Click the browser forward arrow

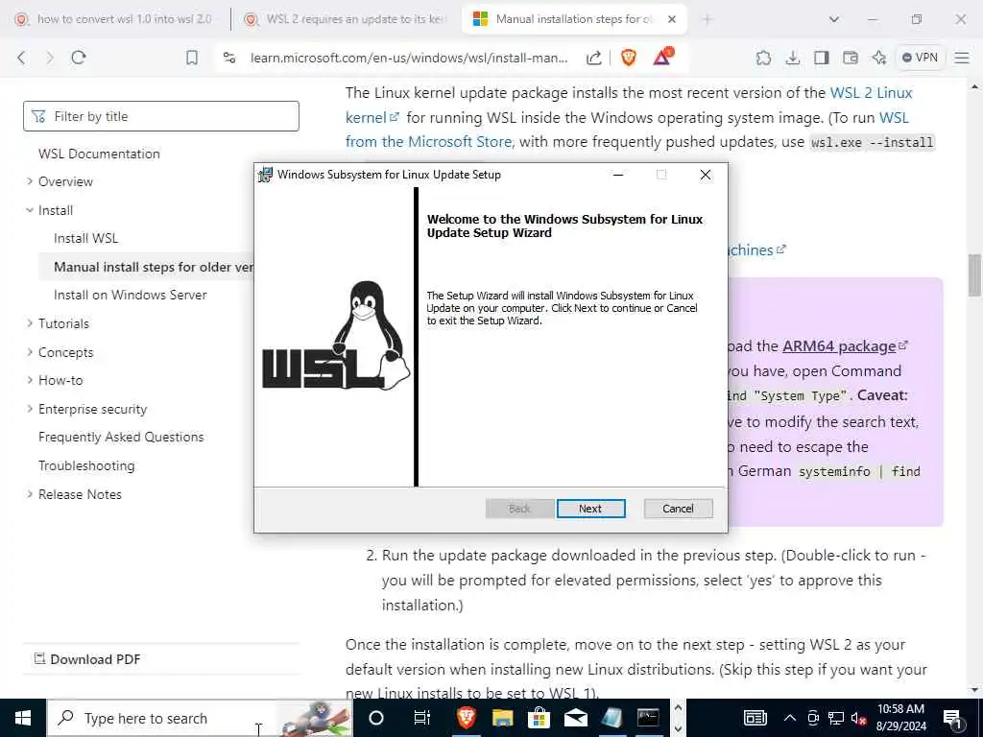[x=50, y=58]
